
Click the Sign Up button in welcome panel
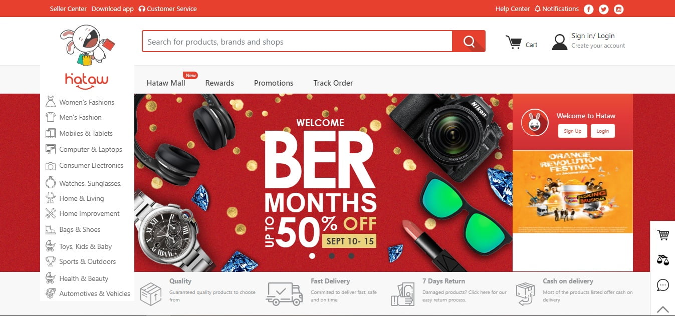click(572, 131)
